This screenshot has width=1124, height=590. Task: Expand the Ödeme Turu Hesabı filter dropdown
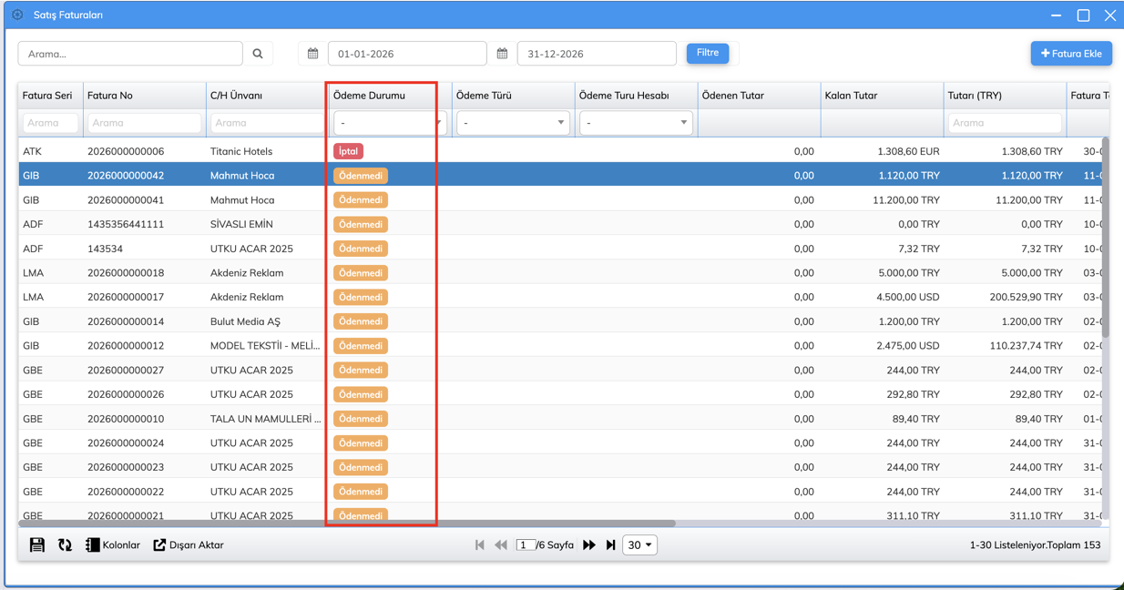pyautogui.click(x=636, y=123)
